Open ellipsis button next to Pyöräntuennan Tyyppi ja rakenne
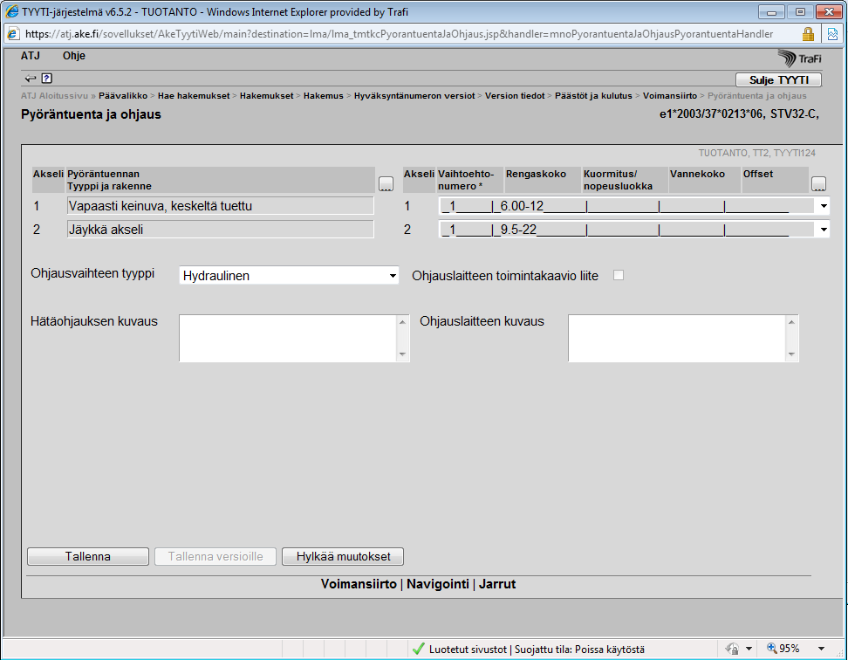 pyautogui.click(x=386, y=184)
